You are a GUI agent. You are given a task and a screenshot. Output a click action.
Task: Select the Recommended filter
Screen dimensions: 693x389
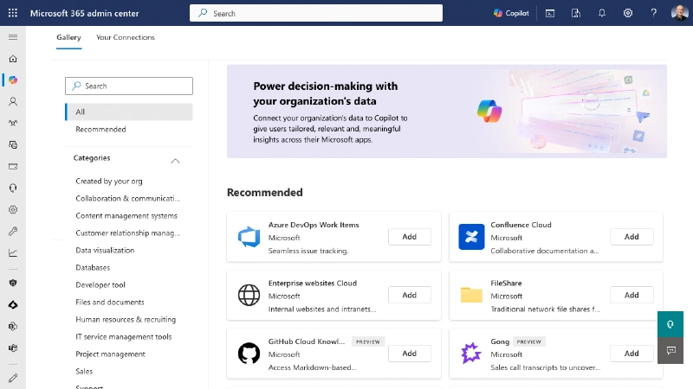coord(100,130)
